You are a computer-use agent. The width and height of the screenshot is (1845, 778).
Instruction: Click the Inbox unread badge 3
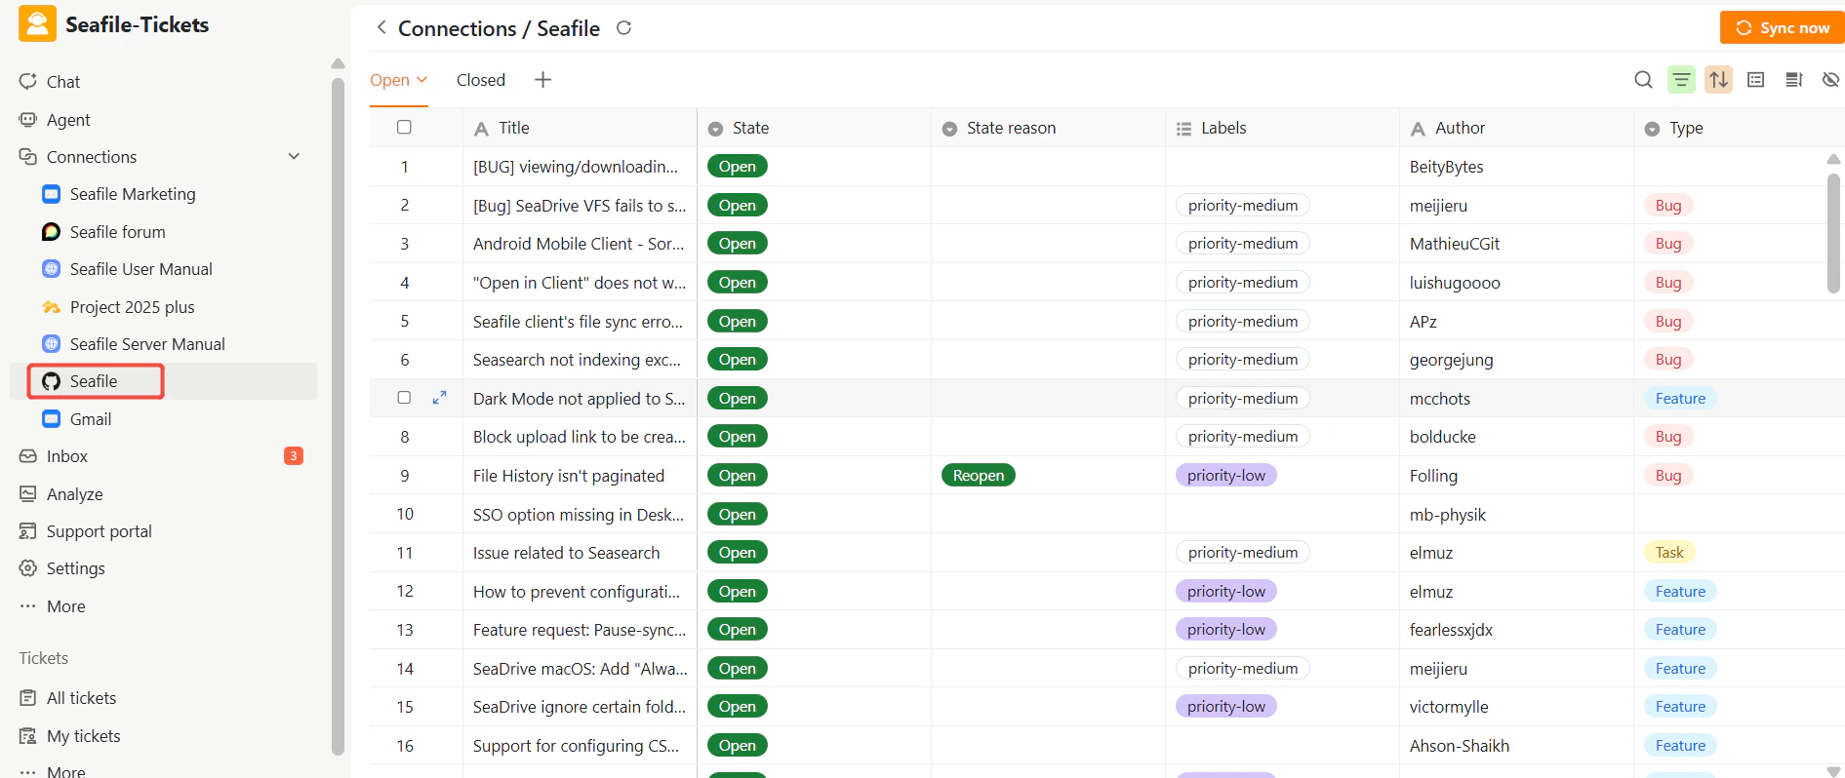tap(293, 456)
